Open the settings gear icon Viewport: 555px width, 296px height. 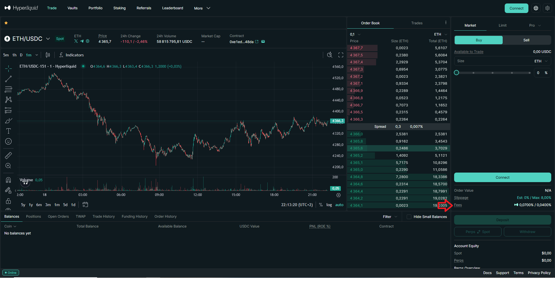tap(547, 8)
